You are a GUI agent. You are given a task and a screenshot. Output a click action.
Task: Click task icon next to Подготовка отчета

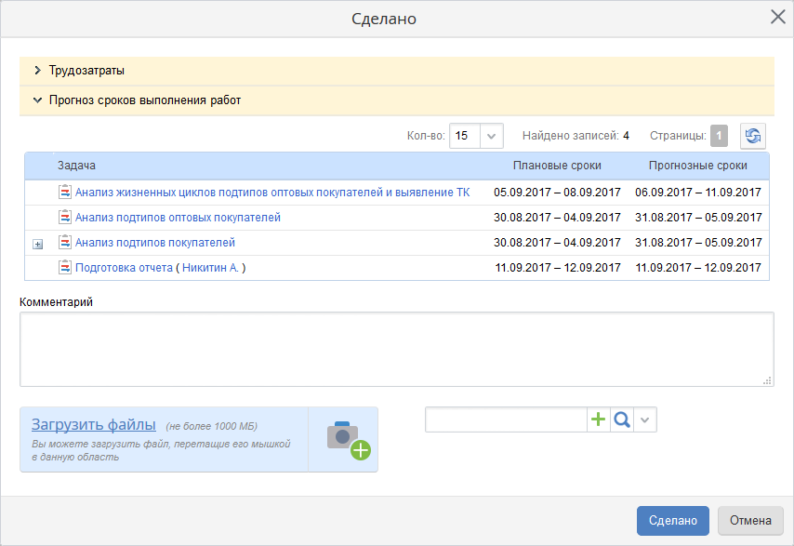pyautogui.click(x=65, y=268)
